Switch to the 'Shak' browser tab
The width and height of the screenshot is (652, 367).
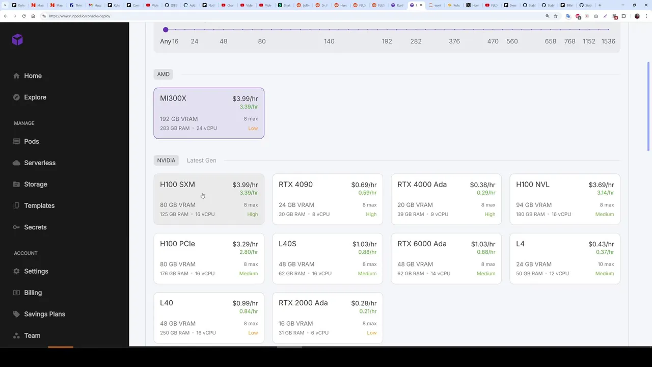[285, 5]
